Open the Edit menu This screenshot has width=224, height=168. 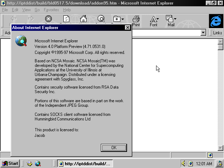tap(15, 10)
